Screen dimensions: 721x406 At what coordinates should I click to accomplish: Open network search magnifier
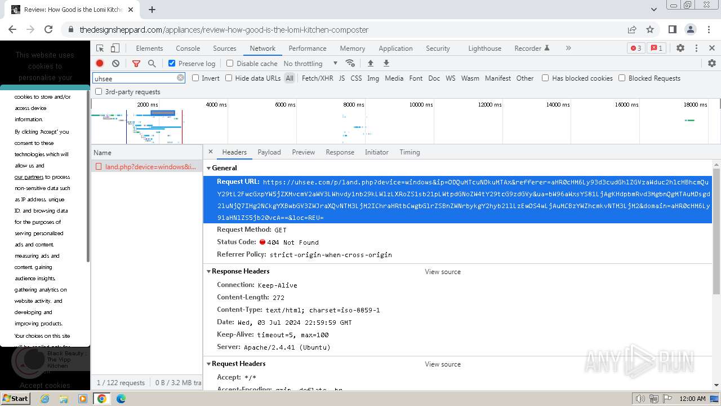coord(152,64)
